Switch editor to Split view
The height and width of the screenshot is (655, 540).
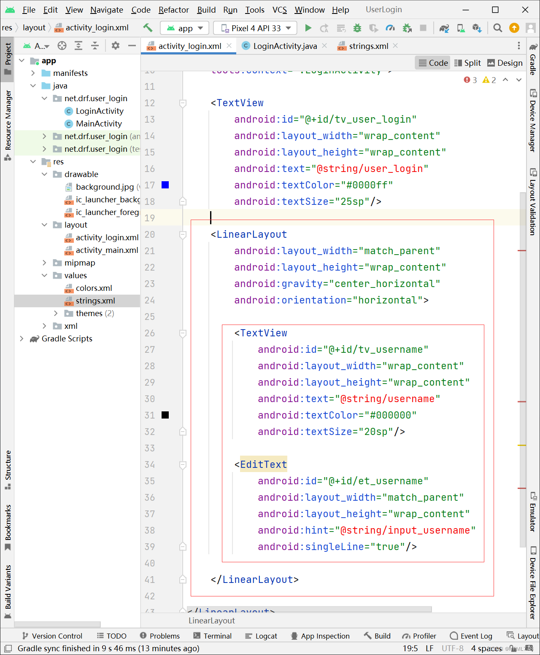click(467, 63)
